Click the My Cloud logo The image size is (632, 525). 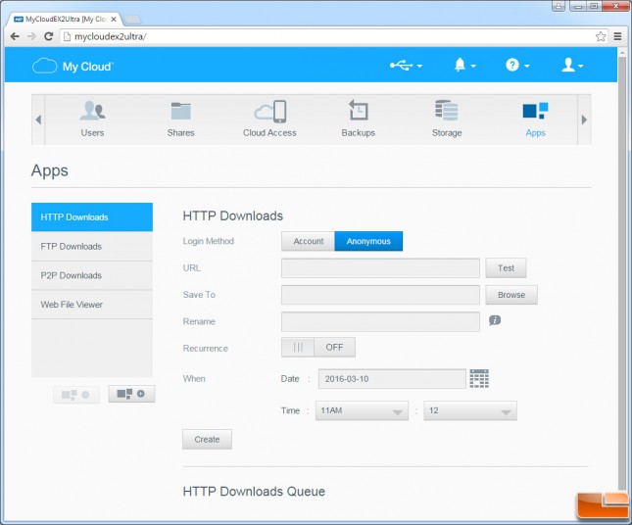pos(73,66)
